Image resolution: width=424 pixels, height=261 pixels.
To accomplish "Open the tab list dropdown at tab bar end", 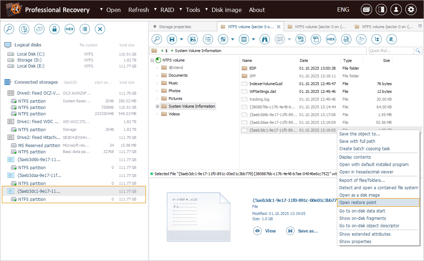I will click(x=420, y=26).
